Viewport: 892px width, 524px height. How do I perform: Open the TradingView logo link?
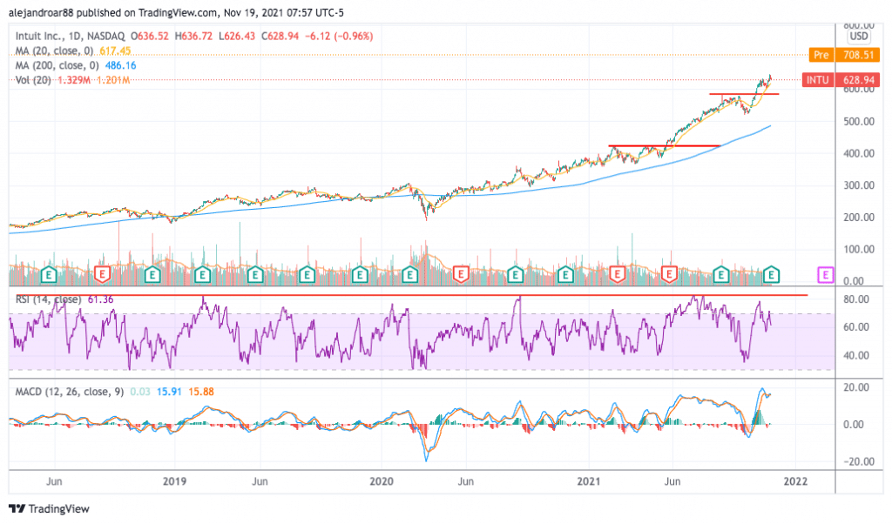click(50, 508)
